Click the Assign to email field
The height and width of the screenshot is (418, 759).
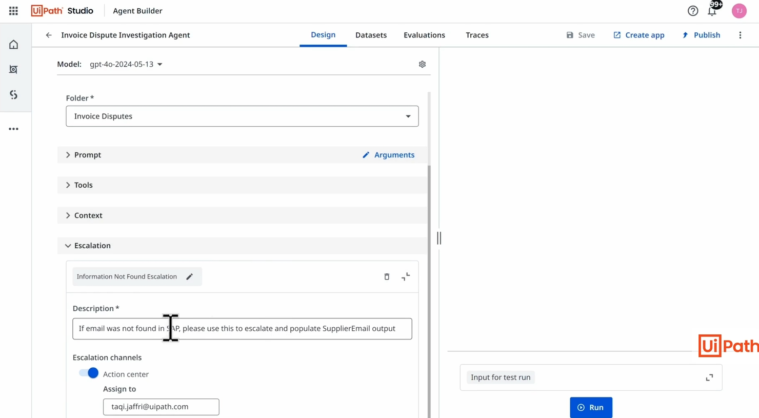tap(161, 407)
